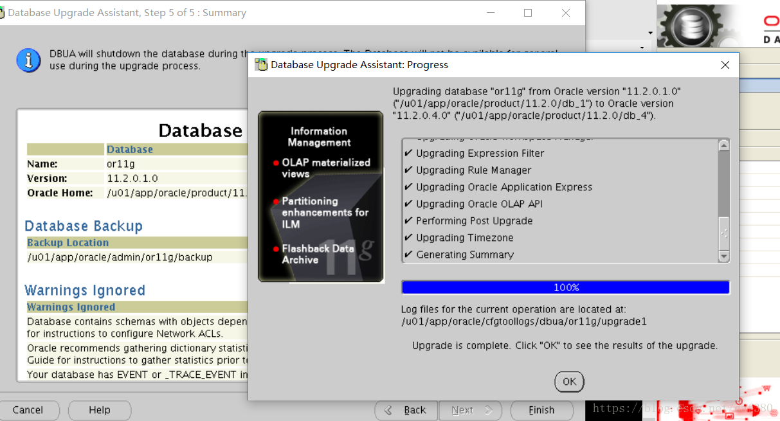Click Next in the Summary window
The image size is (780, 421).
(x=471, y=410)
